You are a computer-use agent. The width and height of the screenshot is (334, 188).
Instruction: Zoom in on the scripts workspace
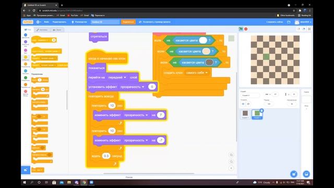[x=231, y=155]
